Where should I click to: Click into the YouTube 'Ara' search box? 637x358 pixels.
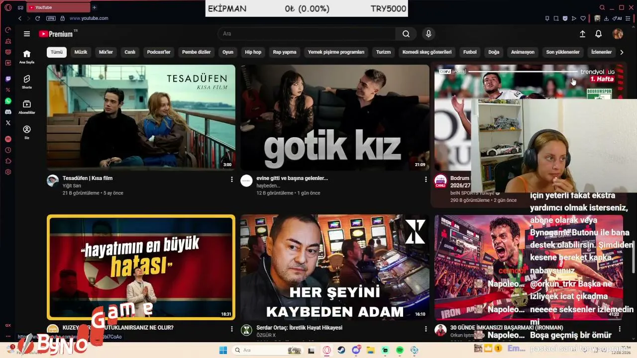[307, 34]
